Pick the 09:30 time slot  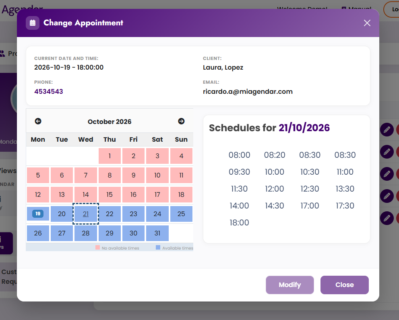239,172
